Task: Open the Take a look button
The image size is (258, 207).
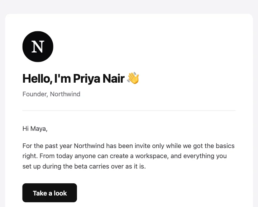Action: click(x=50, y=193)
